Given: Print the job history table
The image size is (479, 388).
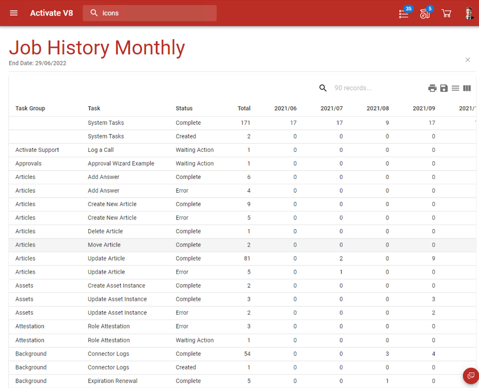Looking at the screenshot, I should click(x=432, y=88).
